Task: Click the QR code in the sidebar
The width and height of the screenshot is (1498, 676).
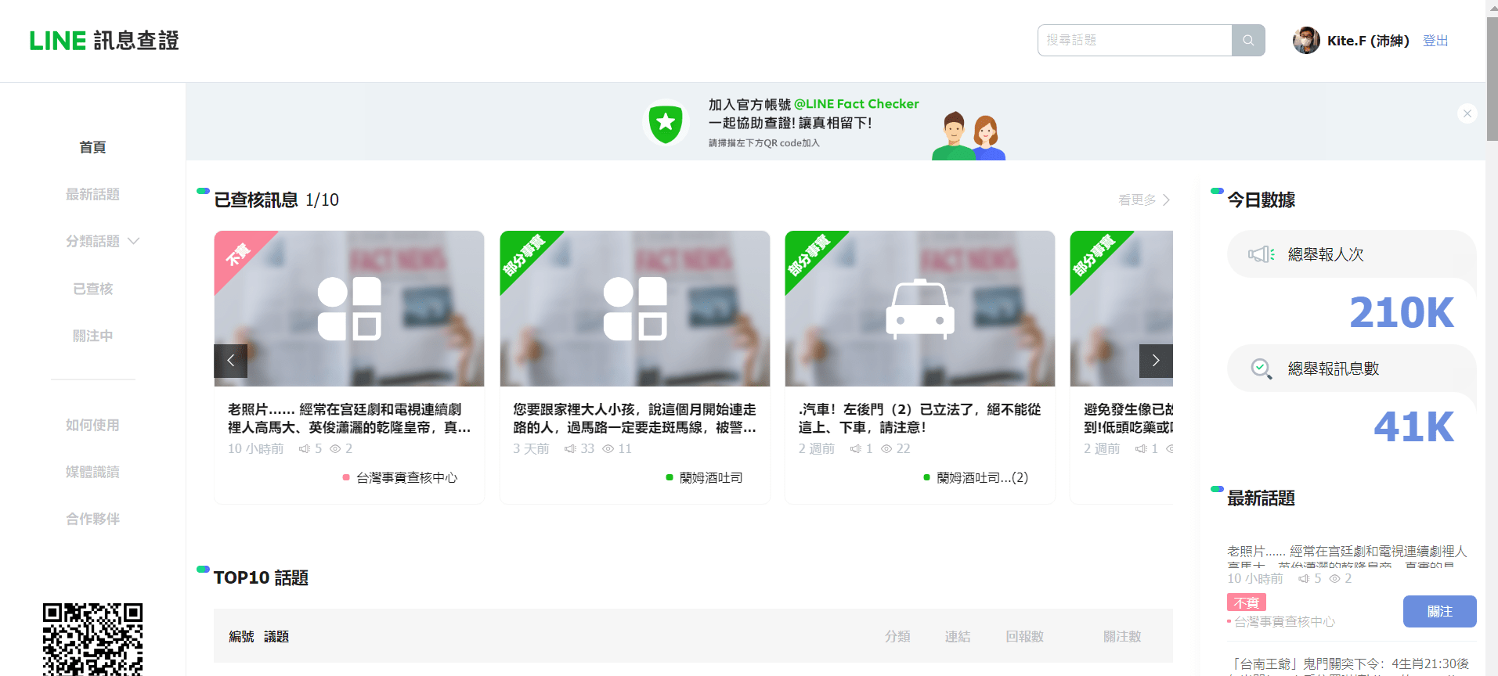Action: tap(92, 639)
